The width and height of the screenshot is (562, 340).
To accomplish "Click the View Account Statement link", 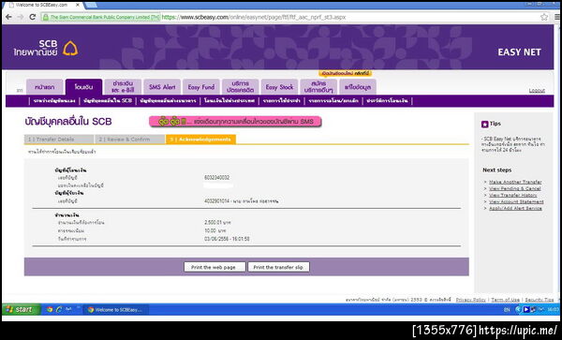I will click(516, 201).
